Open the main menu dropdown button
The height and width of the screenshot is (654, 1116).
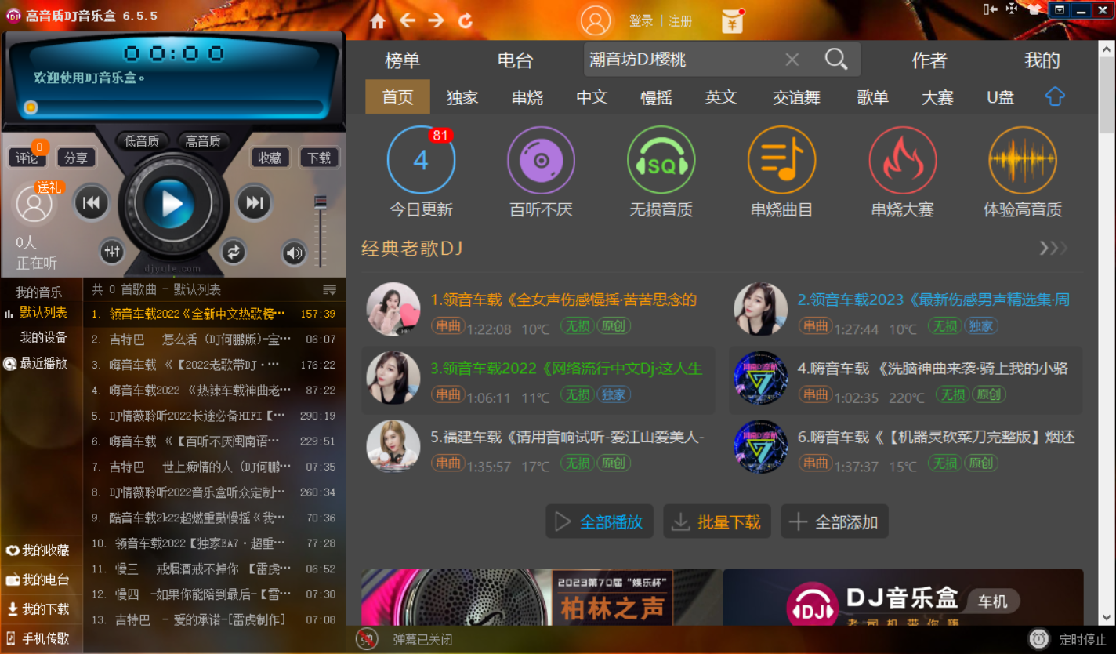[x=1060, y=10]
